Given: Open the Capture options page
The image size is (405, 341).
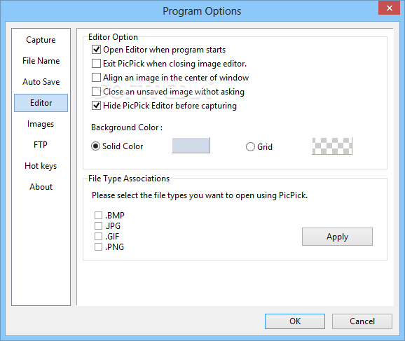Looking at the screenshot, I should point(41,40).
